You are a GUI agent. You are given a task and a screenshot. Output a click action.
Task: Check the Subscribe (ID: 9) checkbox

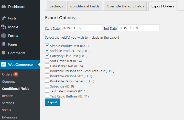pyautogui.click(x=47, y=86)
